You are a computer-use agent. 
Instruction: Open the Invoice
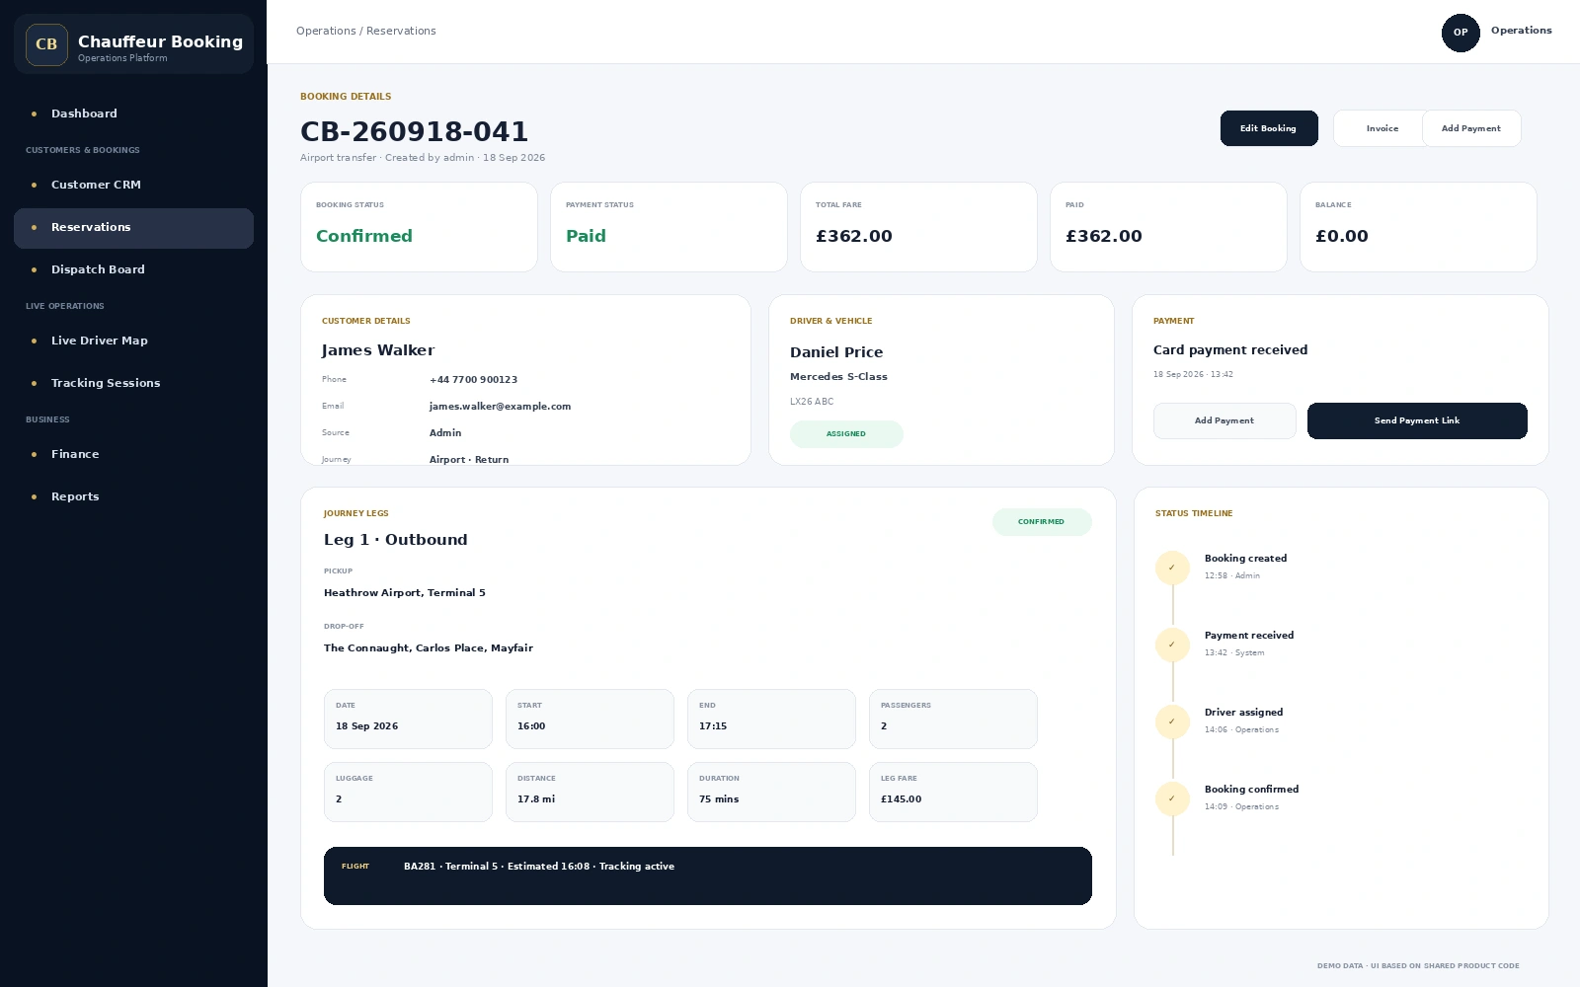(1382, 128)
